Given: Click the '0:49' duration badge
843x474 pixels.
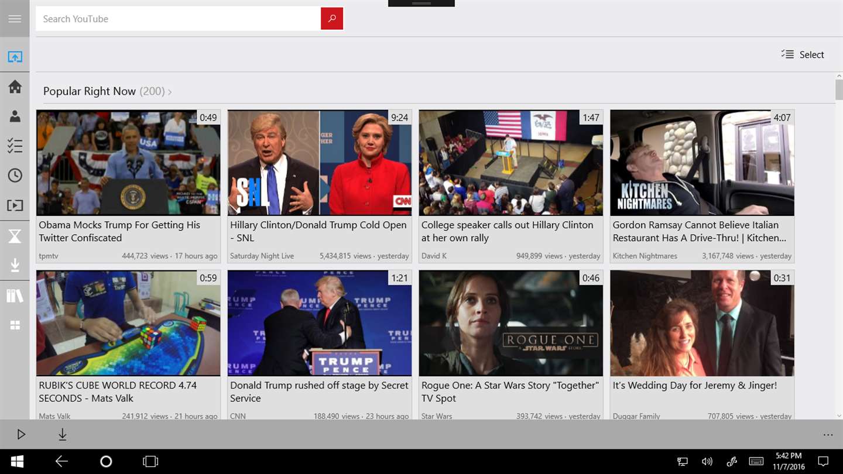Looking at the screenshot, I should point(208,118).
